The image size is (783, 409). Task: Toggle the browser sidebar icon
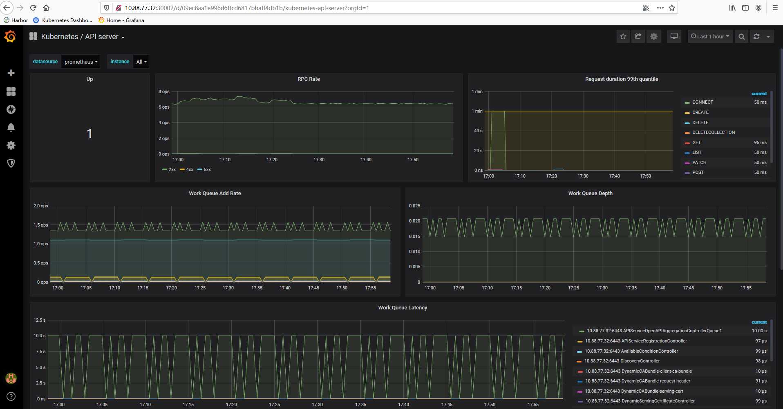pyautogui.click(x=745, y=8)
